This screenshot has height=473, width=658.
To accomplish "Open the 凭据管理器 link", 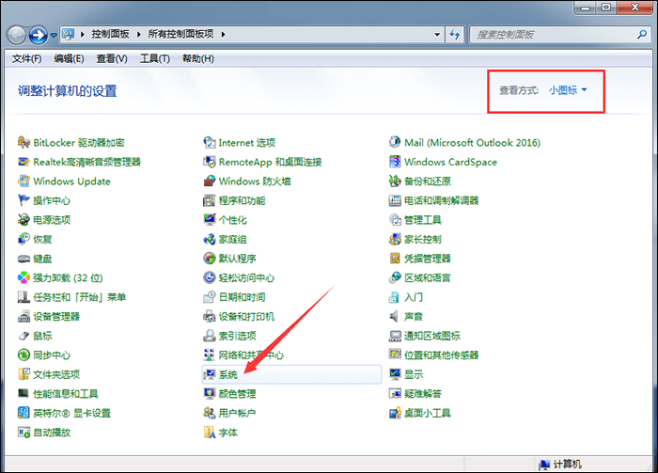I will coord(427,259).
